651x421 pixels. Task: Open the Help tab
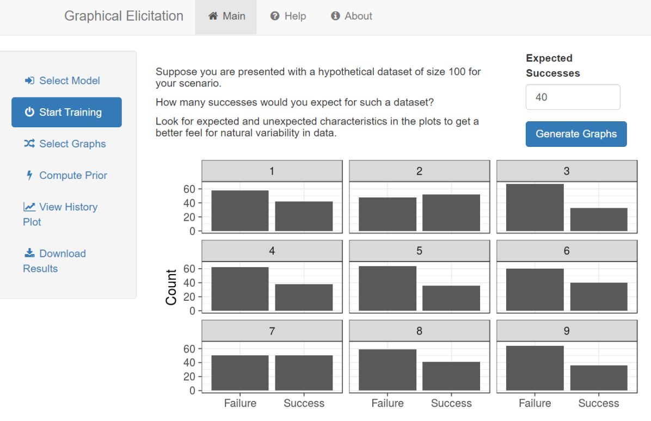coord(288,16)
